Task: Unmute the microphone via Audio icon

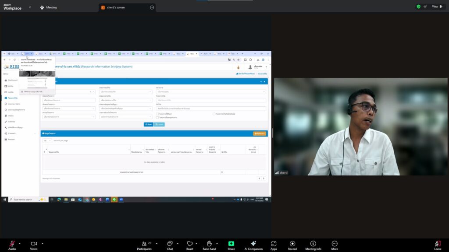Action: coord(12,244)
